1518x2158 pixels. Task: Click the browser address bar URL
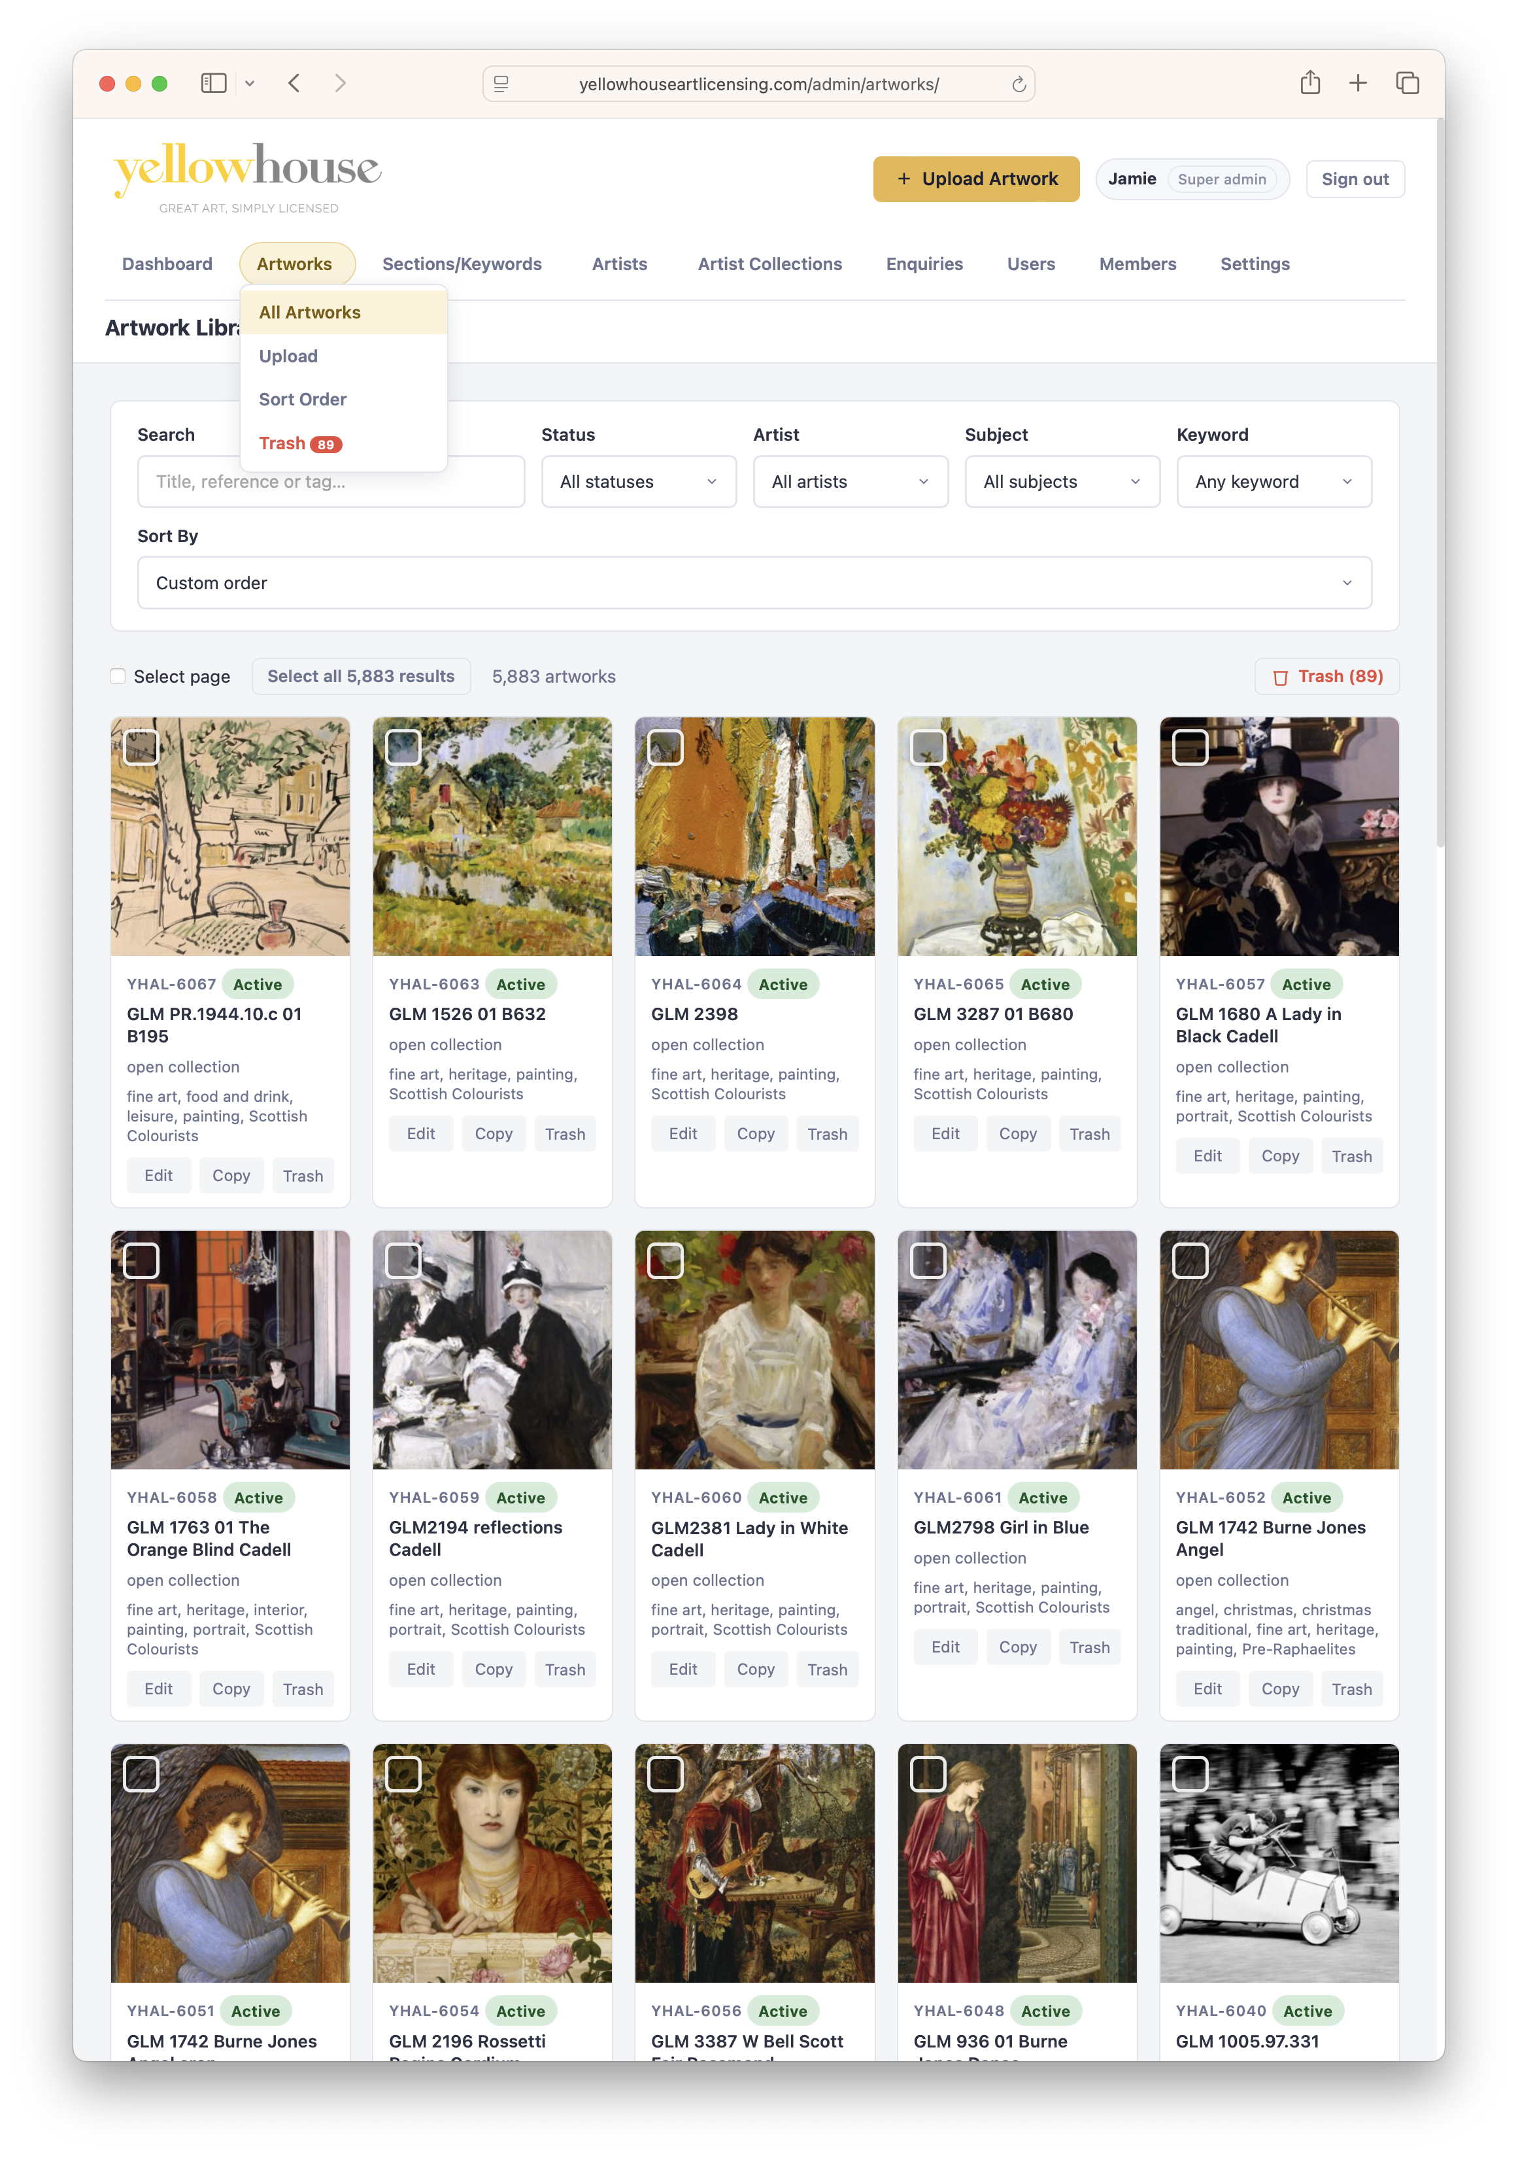759,84
